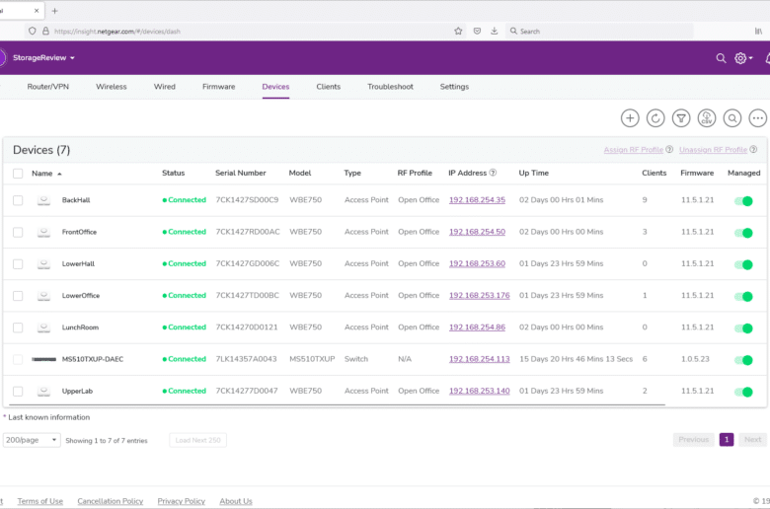Click the UpperLab access point device icon
Viewport: 770px width, 509px height.
click(x=43, y=392)
